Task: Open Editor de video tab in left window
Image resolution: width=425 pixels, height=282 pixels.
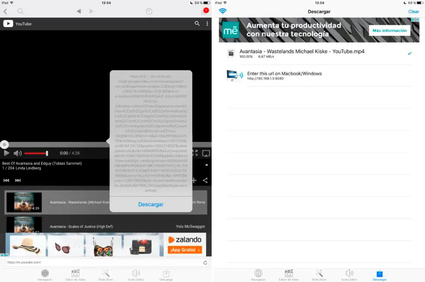Action: tap(75, 275)
